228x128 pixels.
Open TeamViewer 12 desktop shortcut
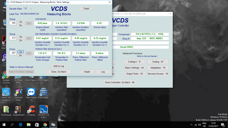pos(31,92)
